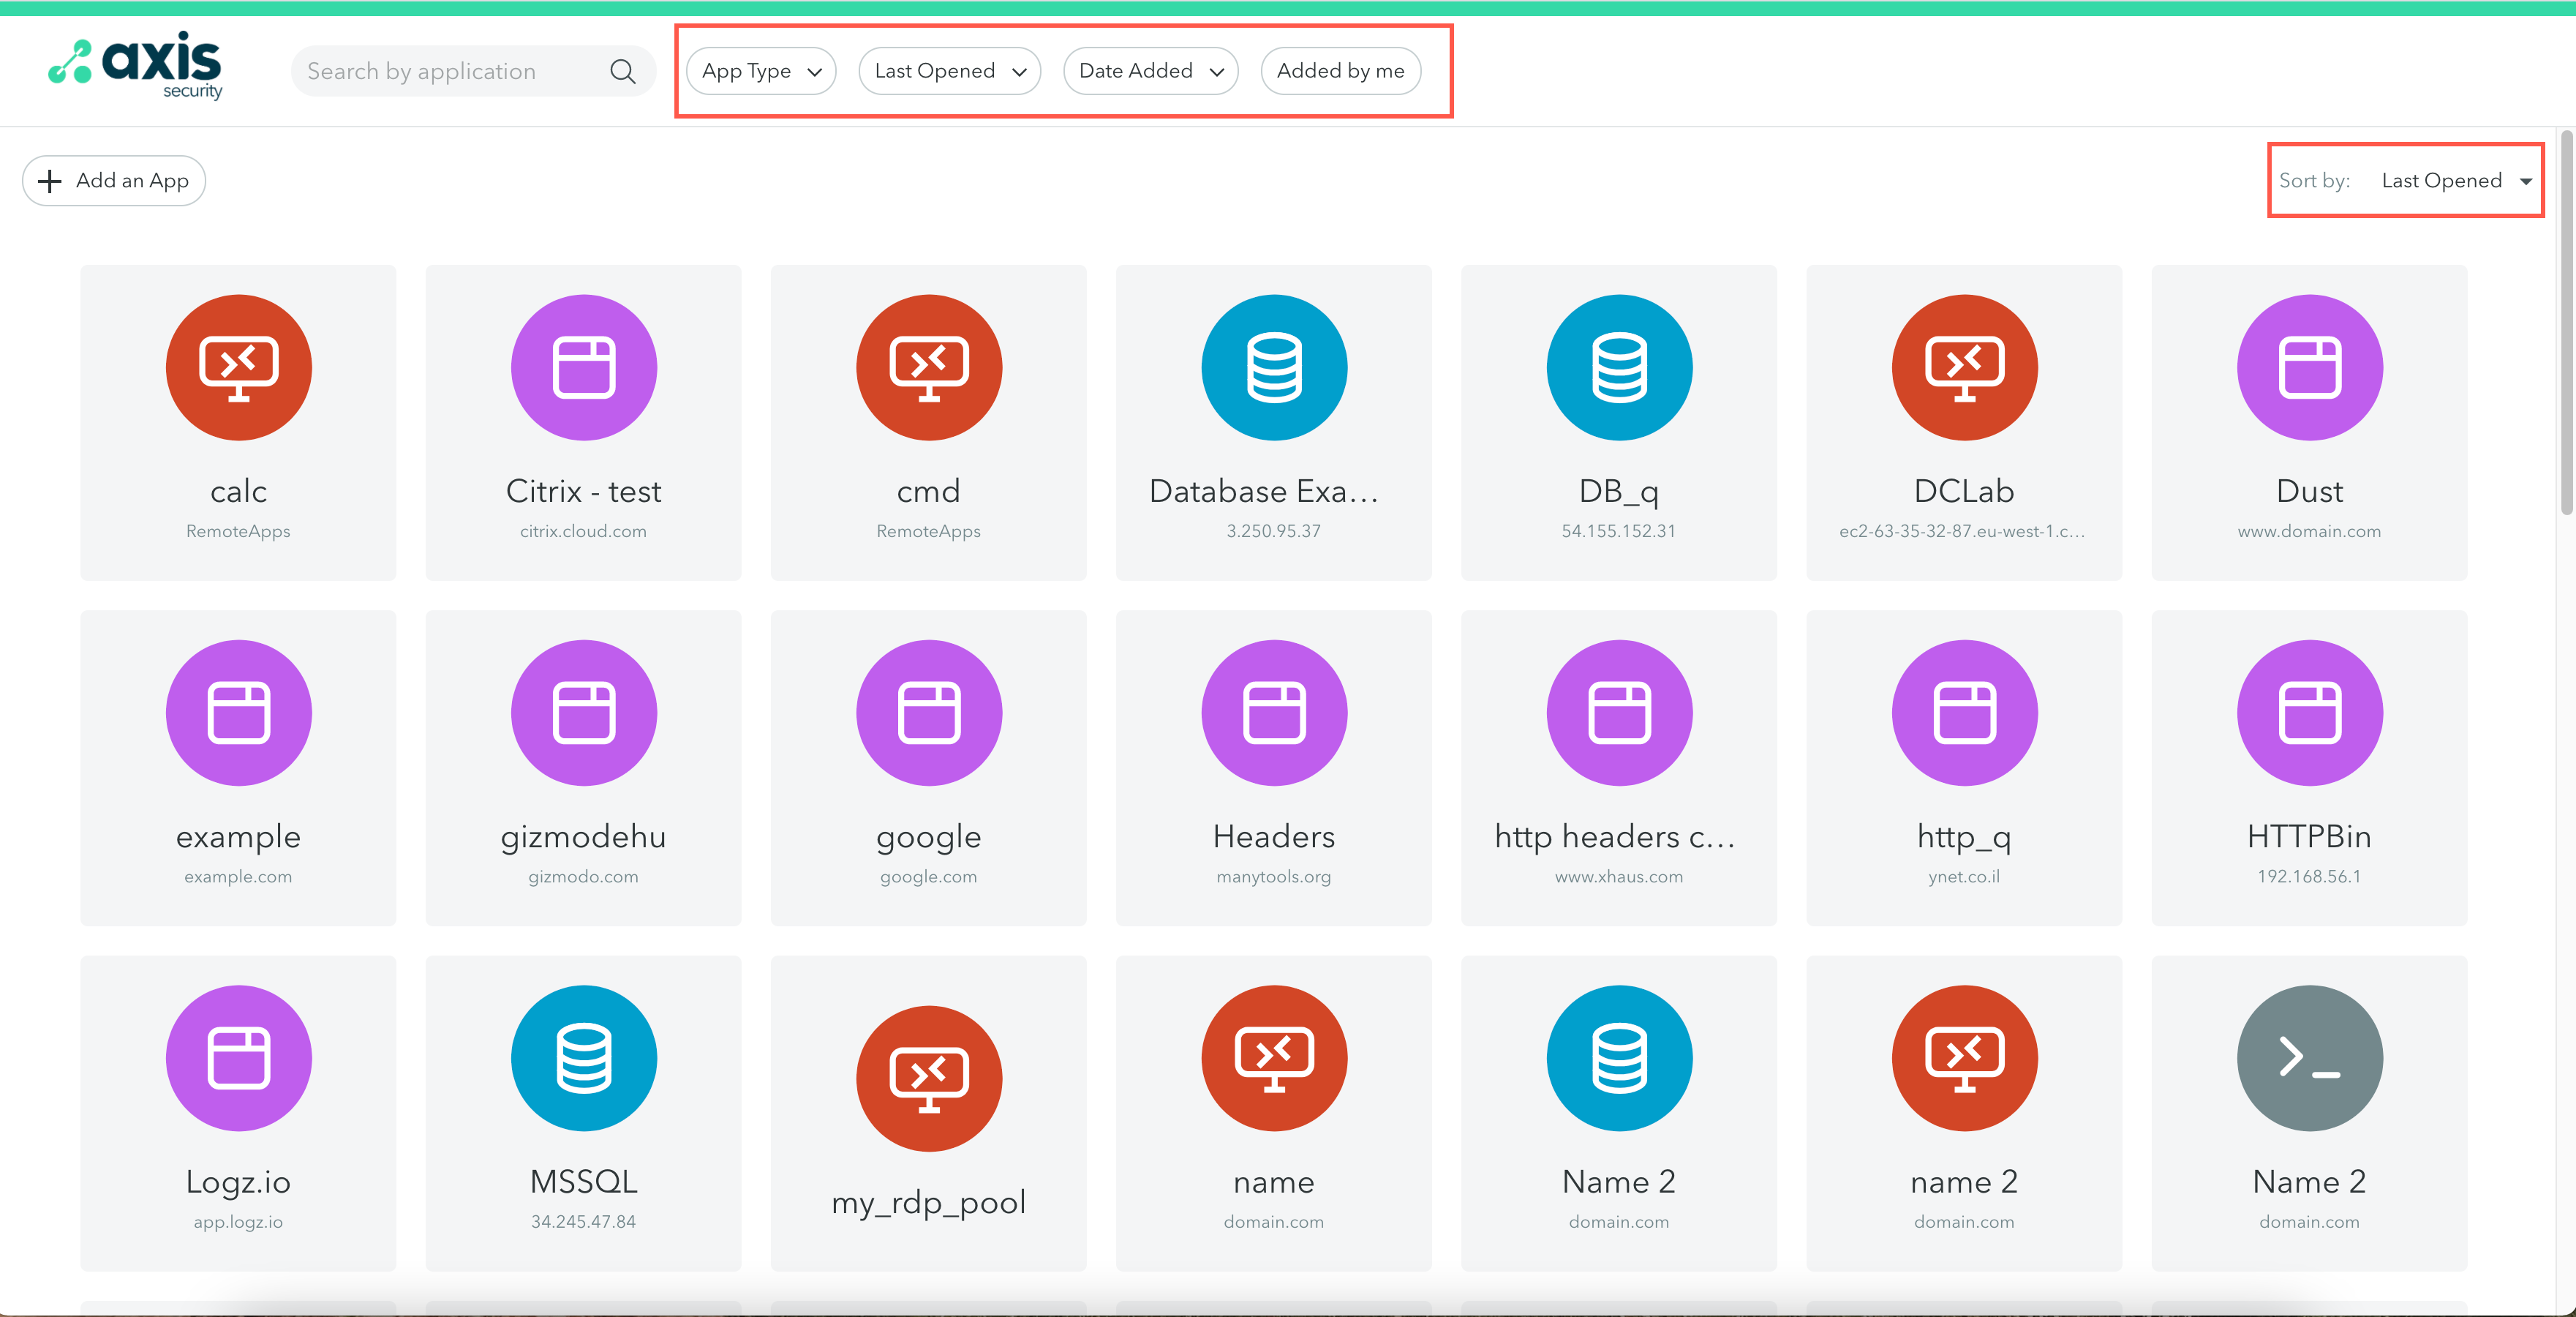Toggle the Added by me filter

click(x=1340, y=71)
